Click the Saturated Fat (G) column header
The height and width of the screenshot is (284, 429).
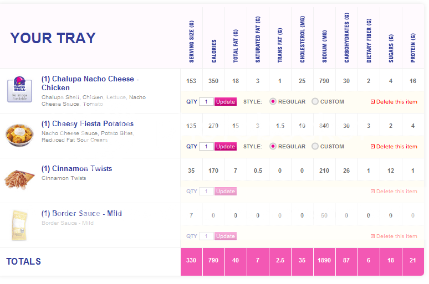258,39
